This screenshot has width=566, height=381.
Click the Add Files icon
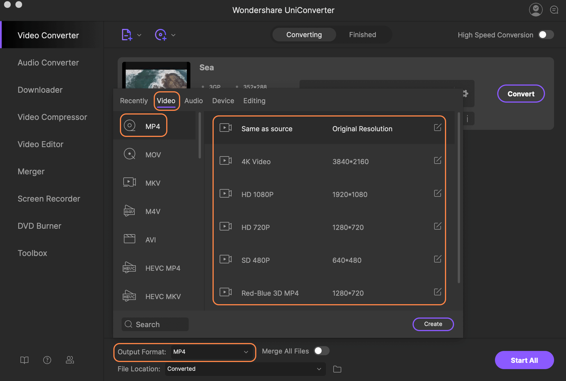(x=126, y=35)
